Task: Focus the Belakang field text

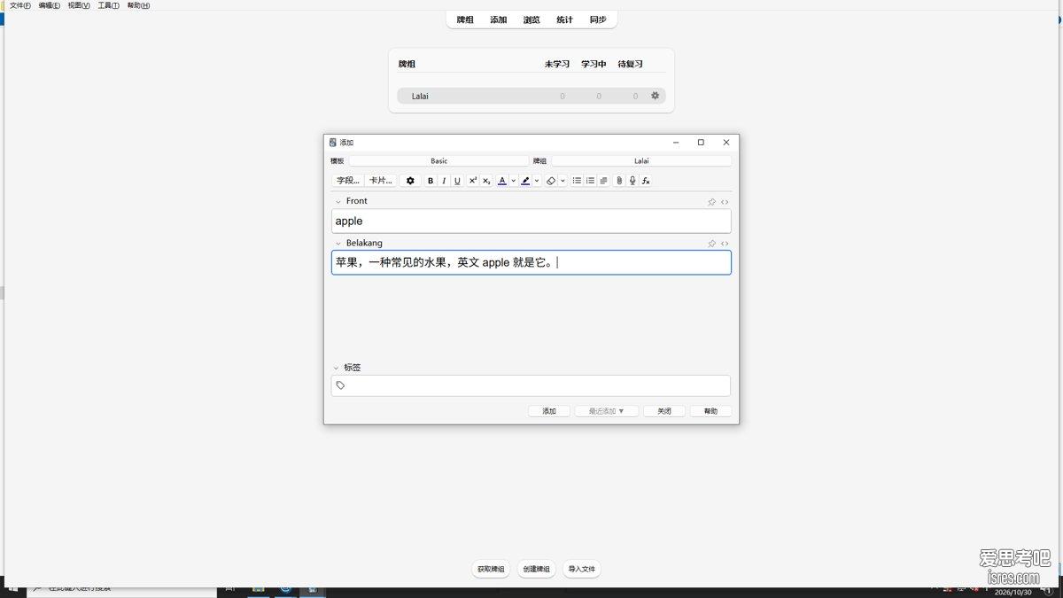Action: tap(531, 262)
